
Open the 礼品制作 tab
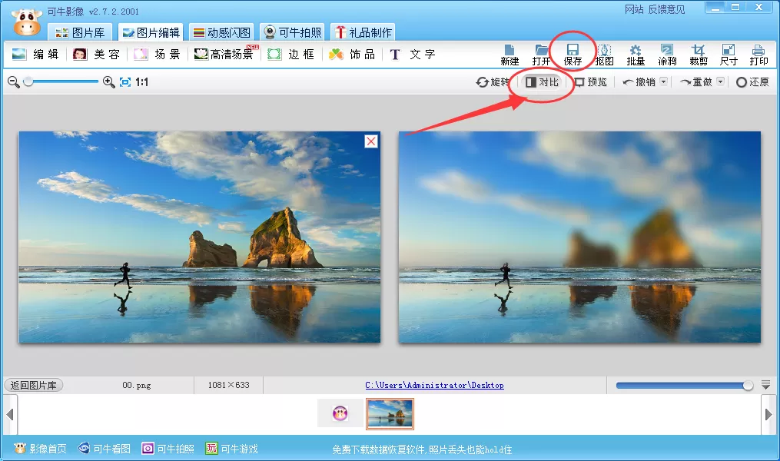click(363, 32)
